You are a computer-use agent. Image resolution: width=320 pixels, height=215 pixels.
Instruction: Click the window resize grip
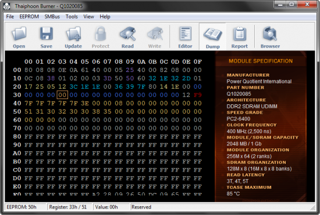313,207
